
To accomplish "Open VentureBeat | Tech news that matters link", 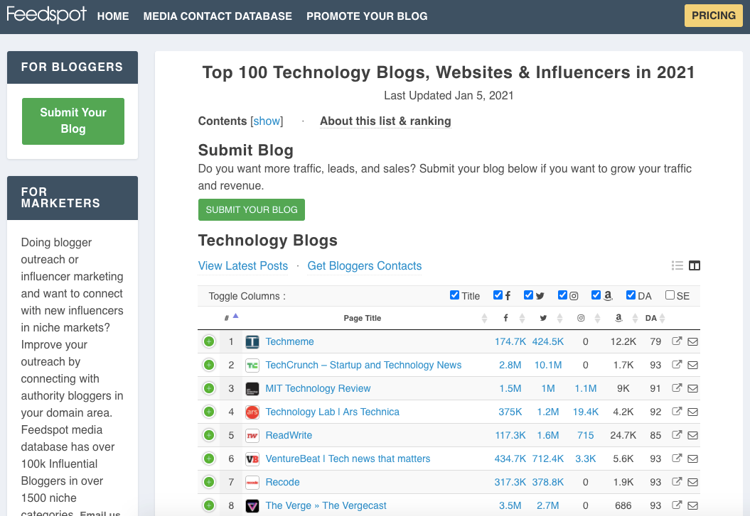I will coord(348,459).
